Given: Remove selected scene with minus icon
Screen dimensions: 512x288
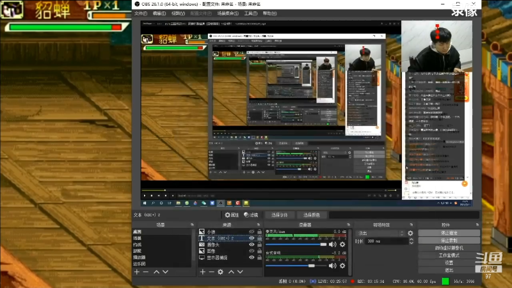Looking at the screenshot, I should [146, 271].
